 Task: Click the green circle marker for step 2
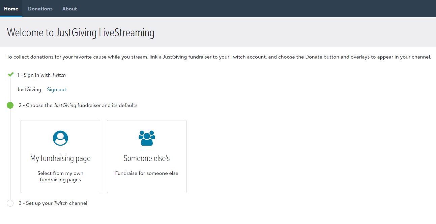pyautogui.click(x=10, y=105)
